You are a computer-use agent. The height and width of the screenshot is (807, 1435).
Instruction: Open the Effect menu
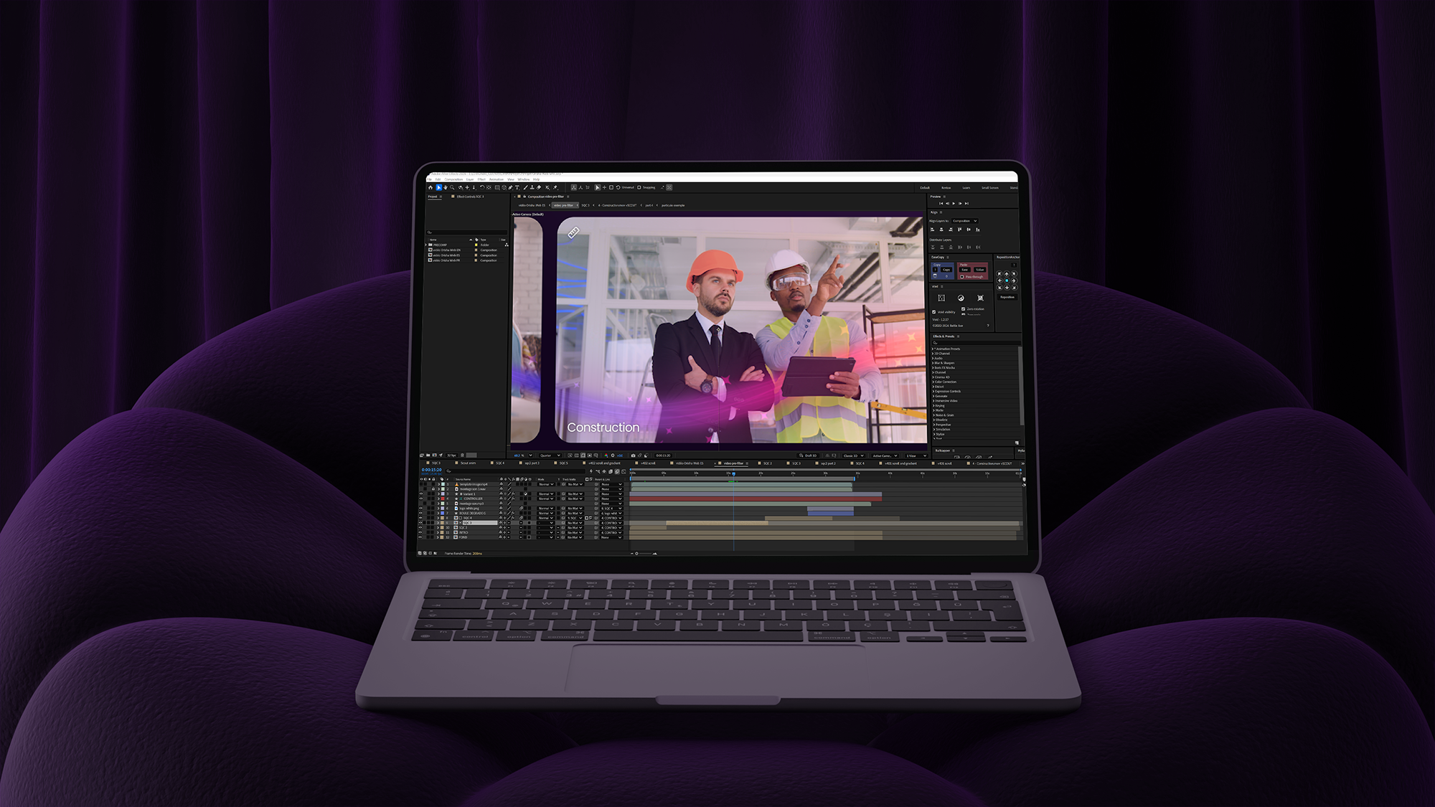(481, 179)
